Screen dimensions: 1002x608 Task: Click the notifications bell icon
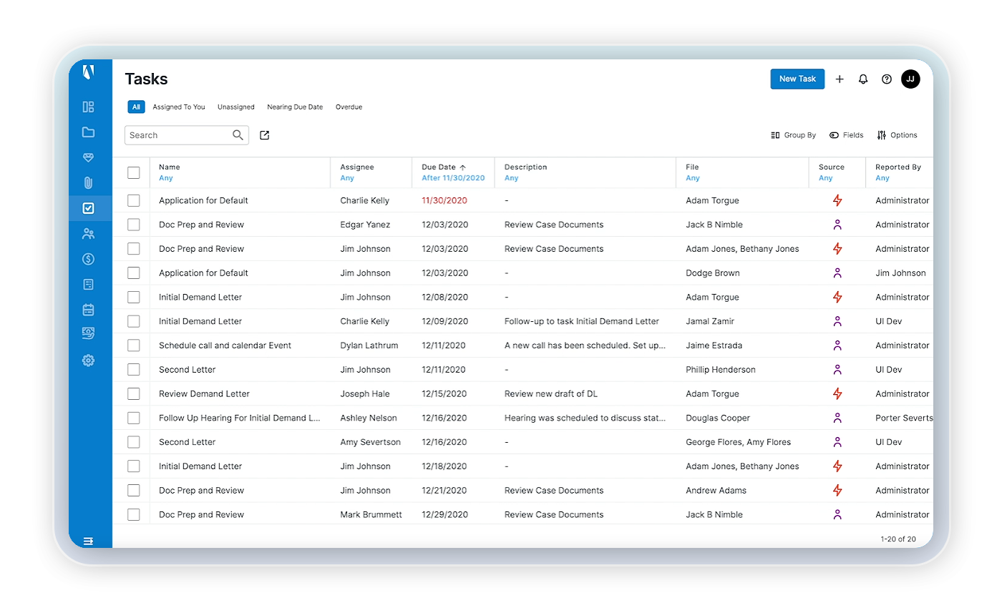pyautogui.click(x=863, y=79)
